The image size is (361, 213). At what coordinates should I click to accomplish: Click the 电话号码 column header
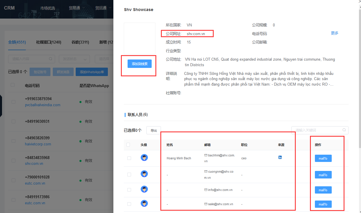coord(32,86)
